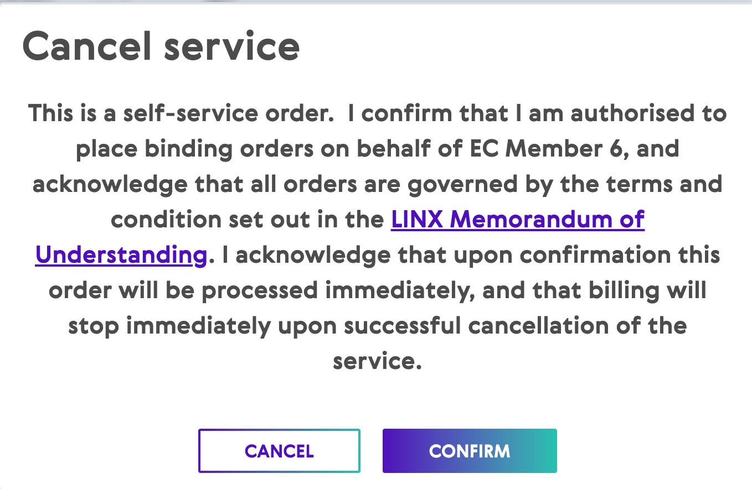752x489 pixels.
Task: Click the CONFIRM button
Action: (469, 451)
